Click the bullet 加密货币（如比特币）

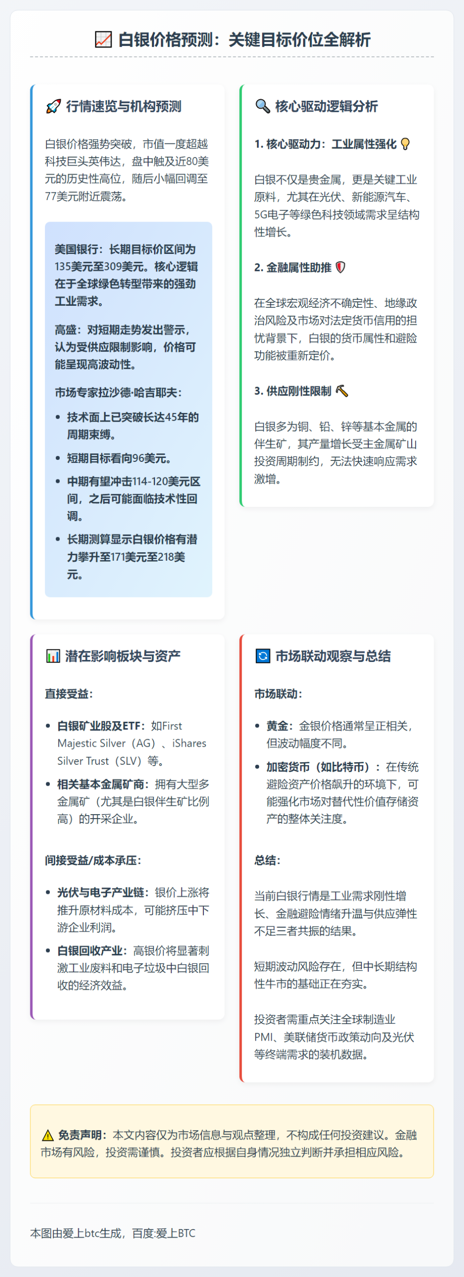(x=342, y=793)
